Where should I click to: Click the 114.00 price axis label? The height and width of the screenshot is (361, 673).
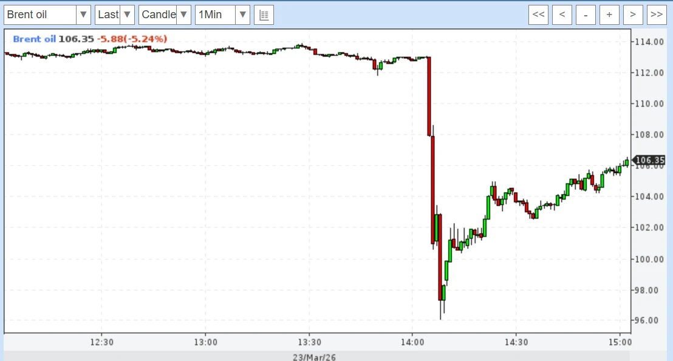click(650, 42)
